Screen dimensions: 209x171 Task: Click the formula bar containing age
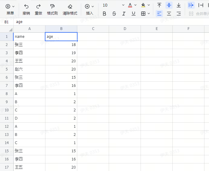click(x=111, y=22)
